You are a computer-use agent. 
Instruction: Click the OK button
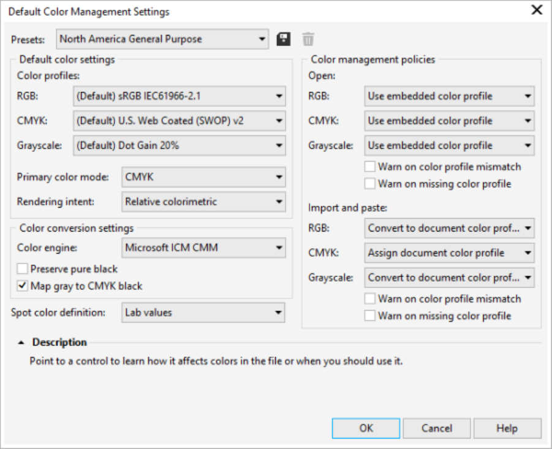tap(366, 428)
